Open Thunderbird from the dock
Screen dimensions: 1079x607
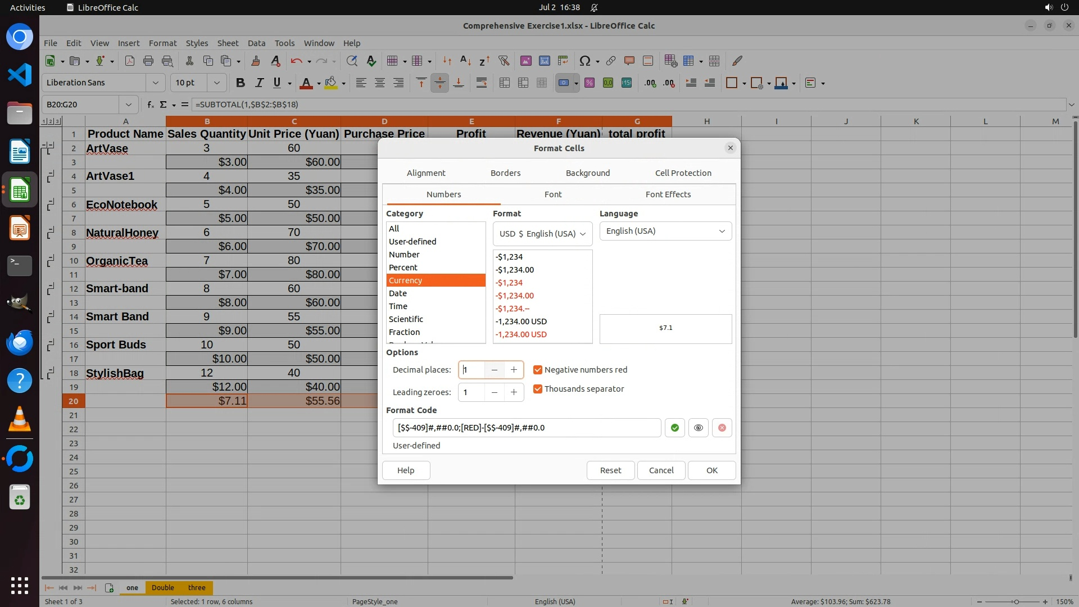coord(20,342)
